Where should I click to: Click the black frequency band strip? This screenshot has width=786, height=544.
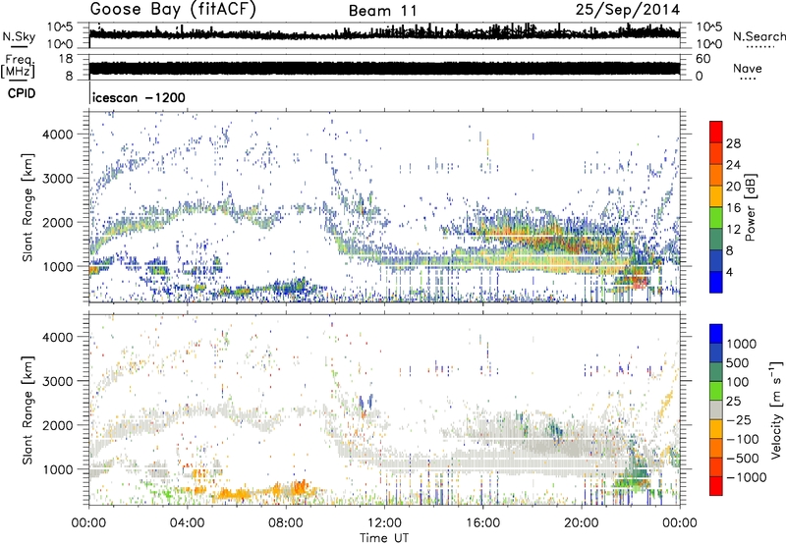click(384, 68)
